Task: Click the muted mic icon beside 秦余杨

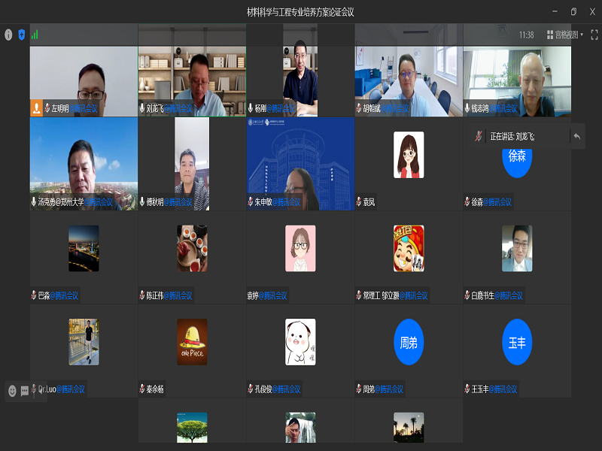Action: 142,389
